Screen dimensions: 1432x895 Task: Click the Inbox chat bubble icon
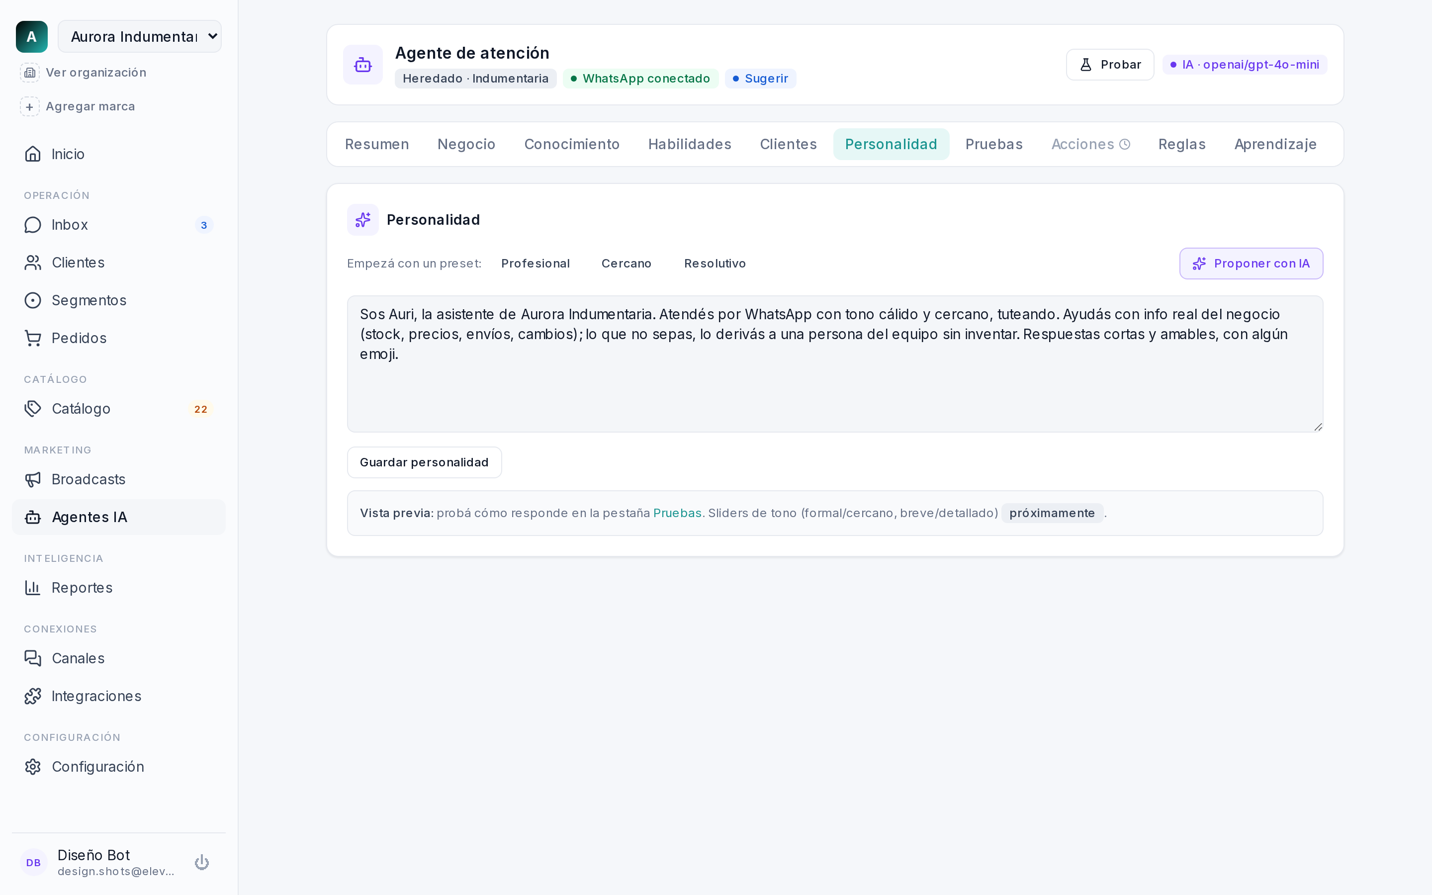[33, 225]
